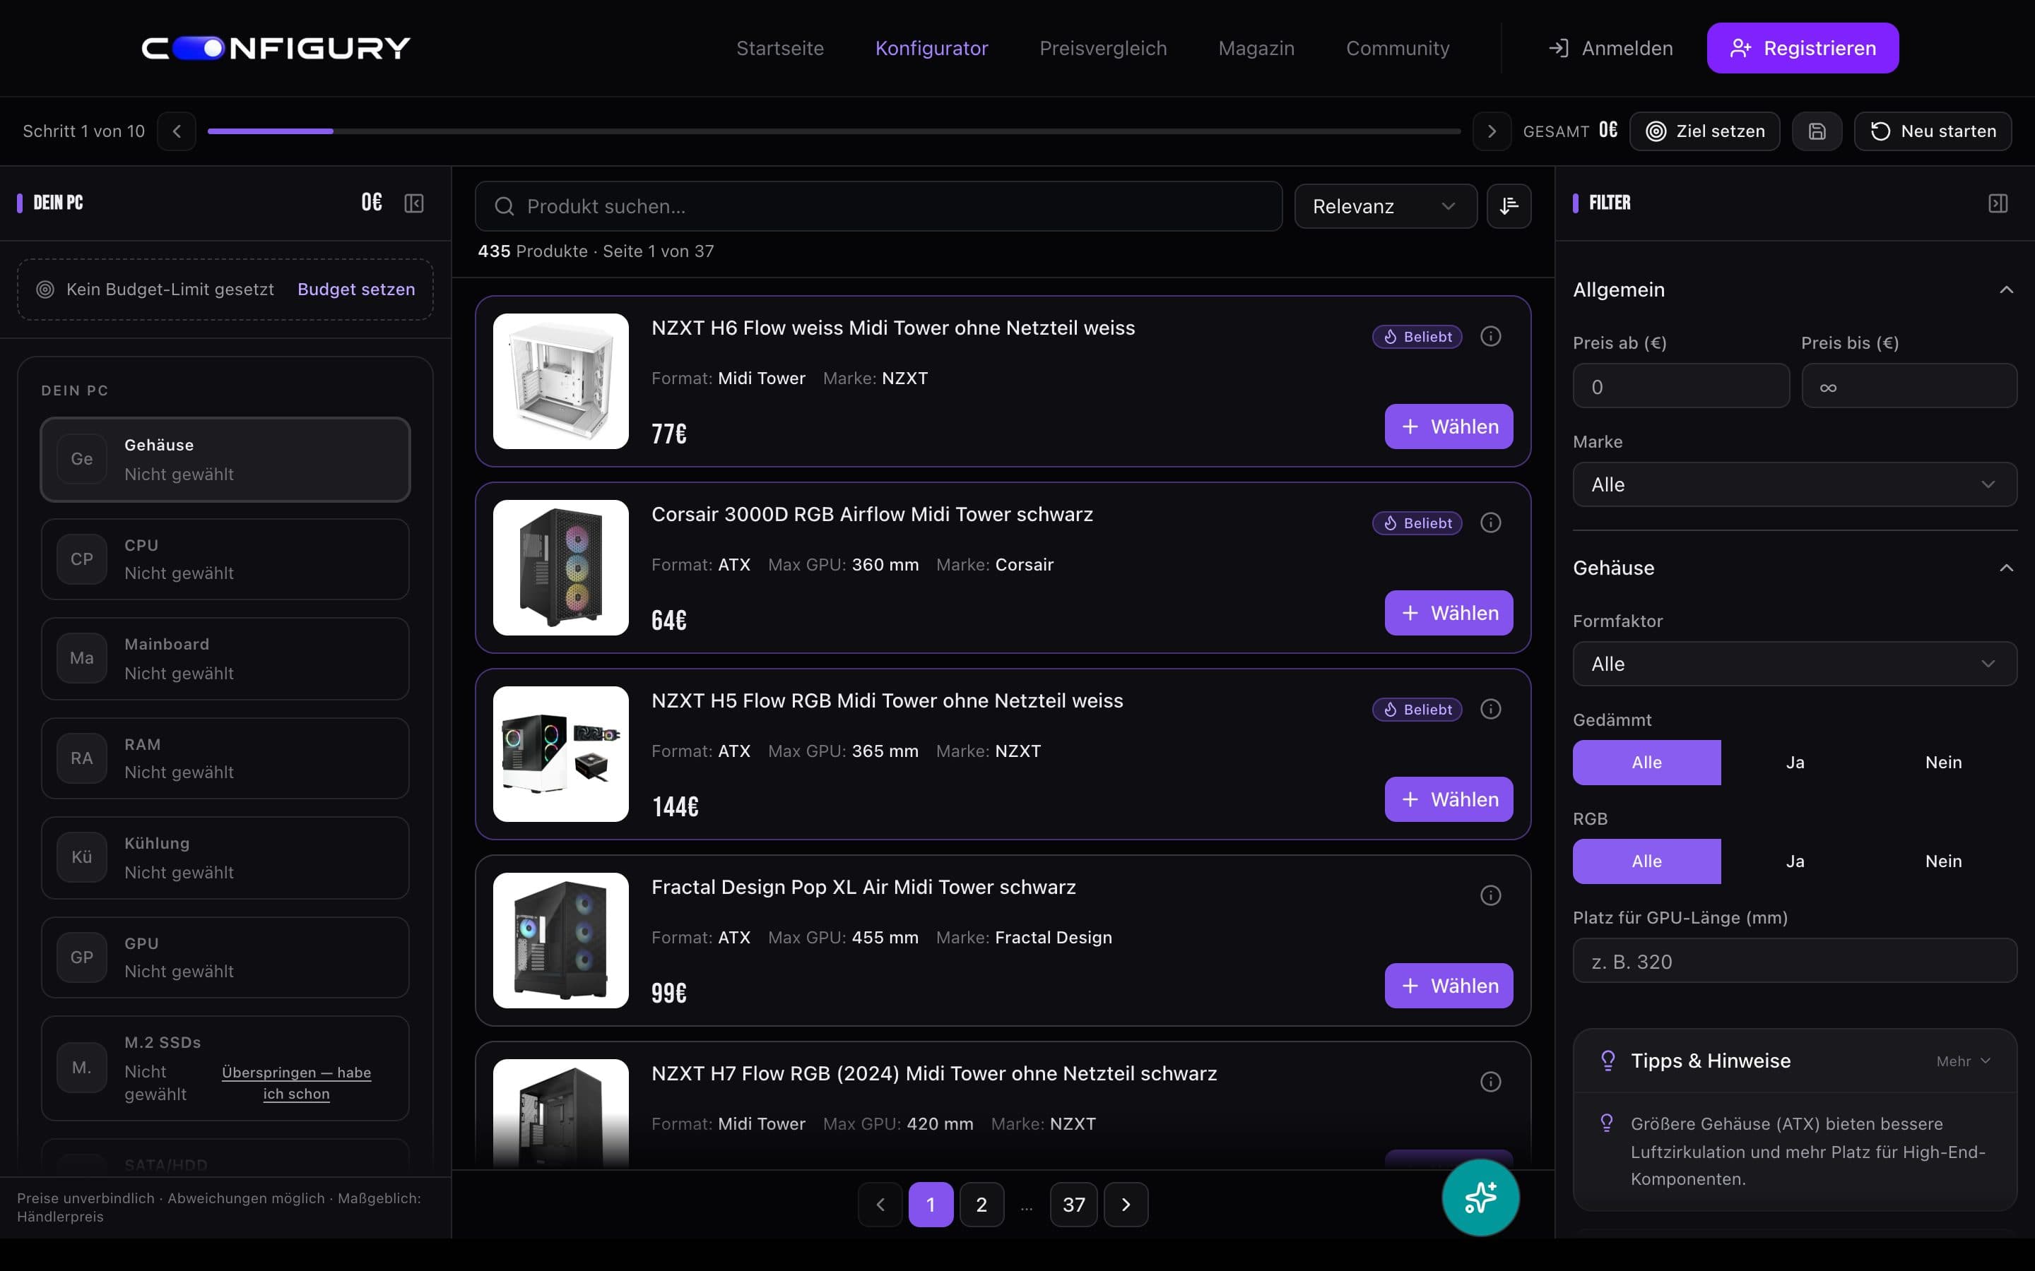Open the Formfaktor filter dropdown
Image resolution: width=2035 pixels, height=1271 pixels.
[x=1795, y=664]
